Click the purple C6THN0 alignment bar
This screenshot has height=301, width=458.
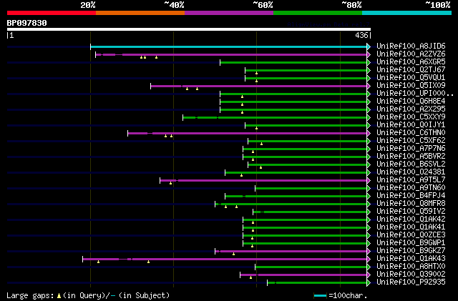[x=248, y=133]
